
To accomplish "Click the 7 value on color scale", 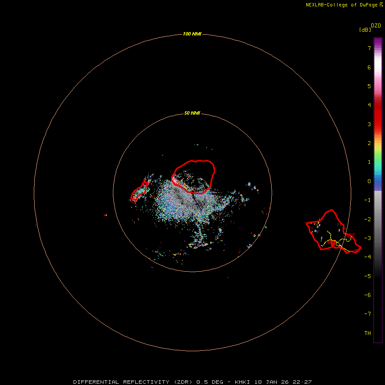I will [369, 48].
